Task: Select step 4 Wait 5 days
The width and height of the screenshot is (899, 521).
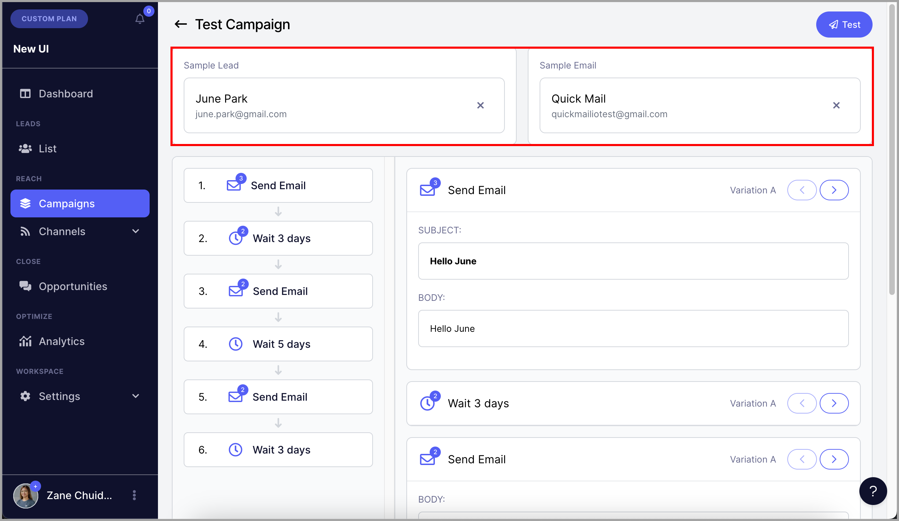Action: click(x=278, y=344)
